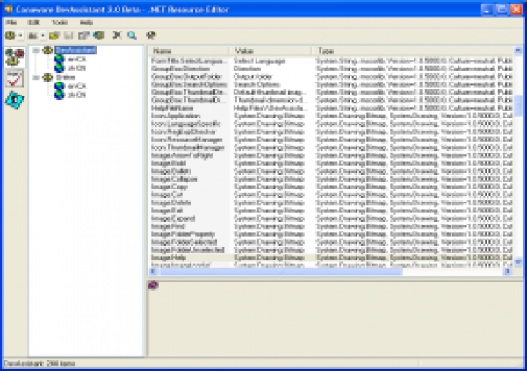Collapse the DevAssistant tree node

pyautogui.click(x=36, y=51)
